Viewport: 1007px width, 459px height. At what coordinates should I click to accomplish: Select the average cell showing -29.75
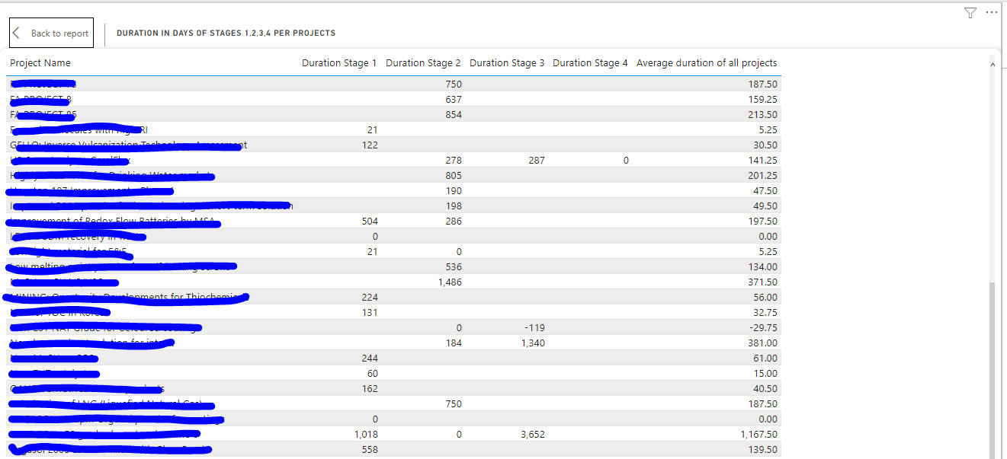click(x=764, y=328)
